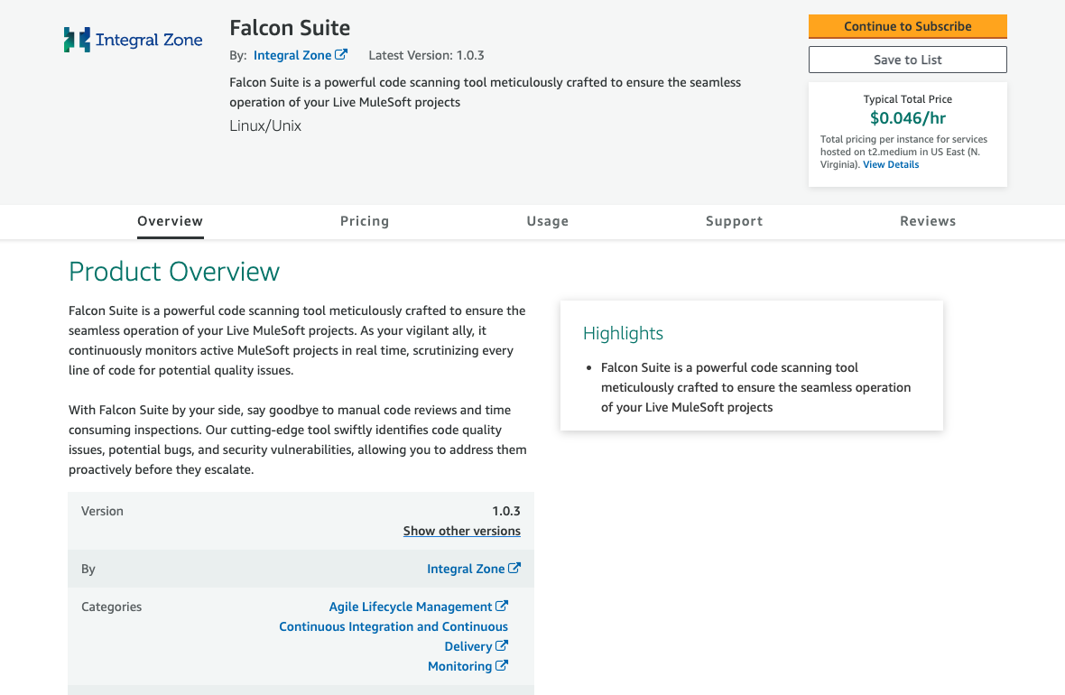Click the Product Overview heading
This screenshot has width=1065, height=695.
174,271
